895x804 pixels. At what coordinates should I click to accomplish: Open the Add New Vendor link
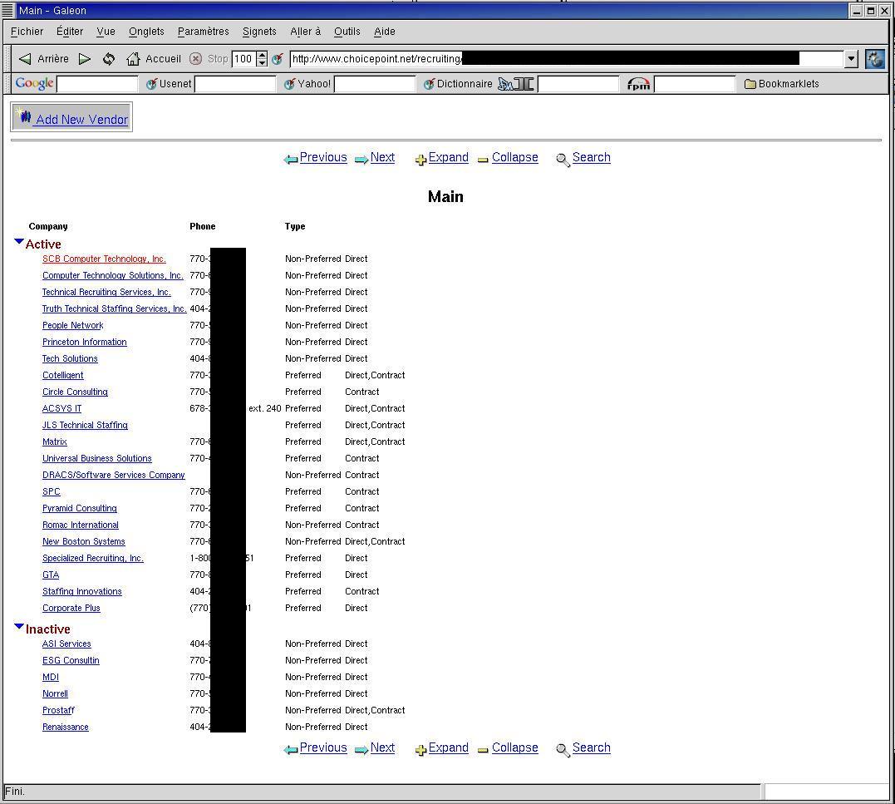(81, 120)
